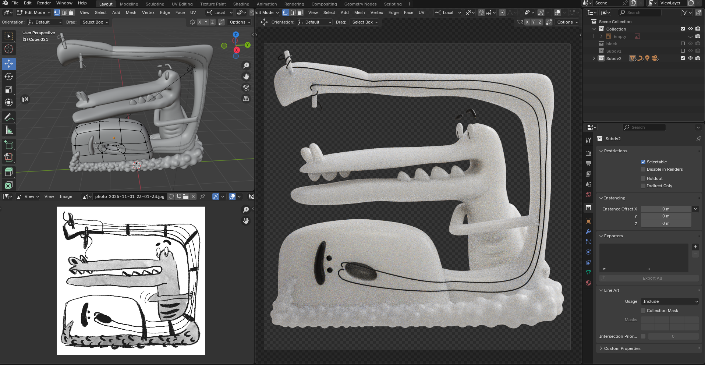705x365 pixels.
Task: Open the Line Art Usage dropdown
Action: pos(670,301)
